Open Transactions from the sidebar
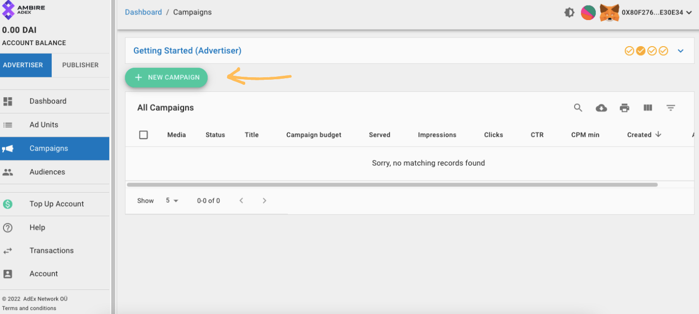The width and height of the screenshot is (699, 314). 55,251
